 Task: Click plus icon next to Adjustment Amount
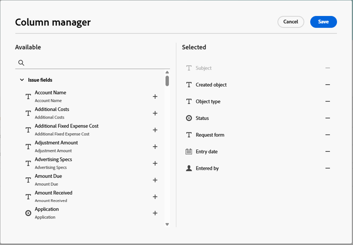tap(155, 147)
